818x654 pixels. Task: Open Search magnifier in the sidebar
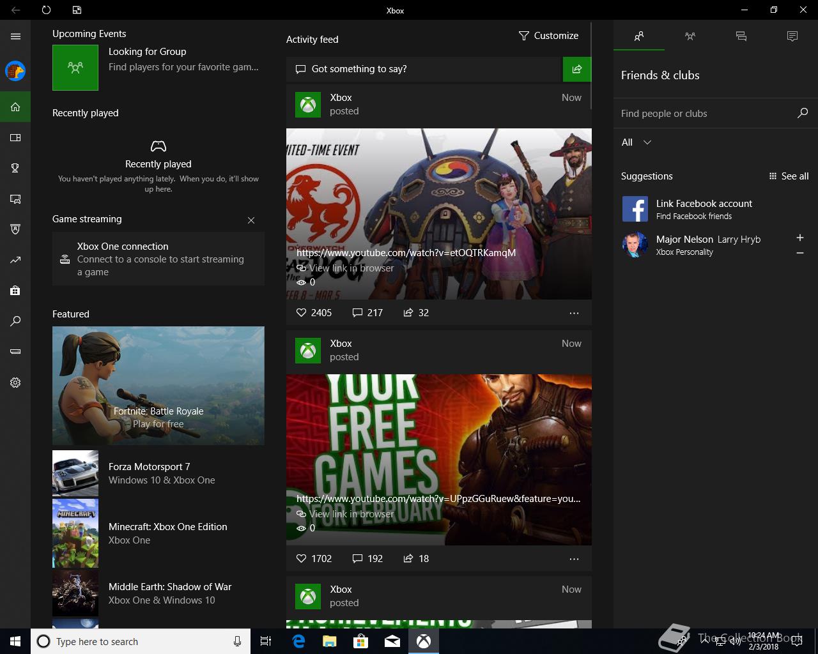click(15, 321)
